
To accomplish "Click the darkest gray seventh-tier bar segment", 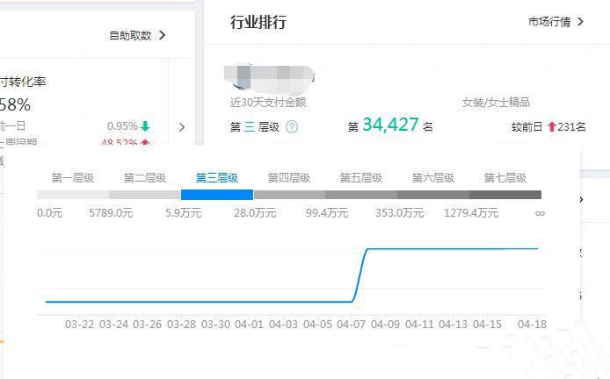I will pos(505,195).
